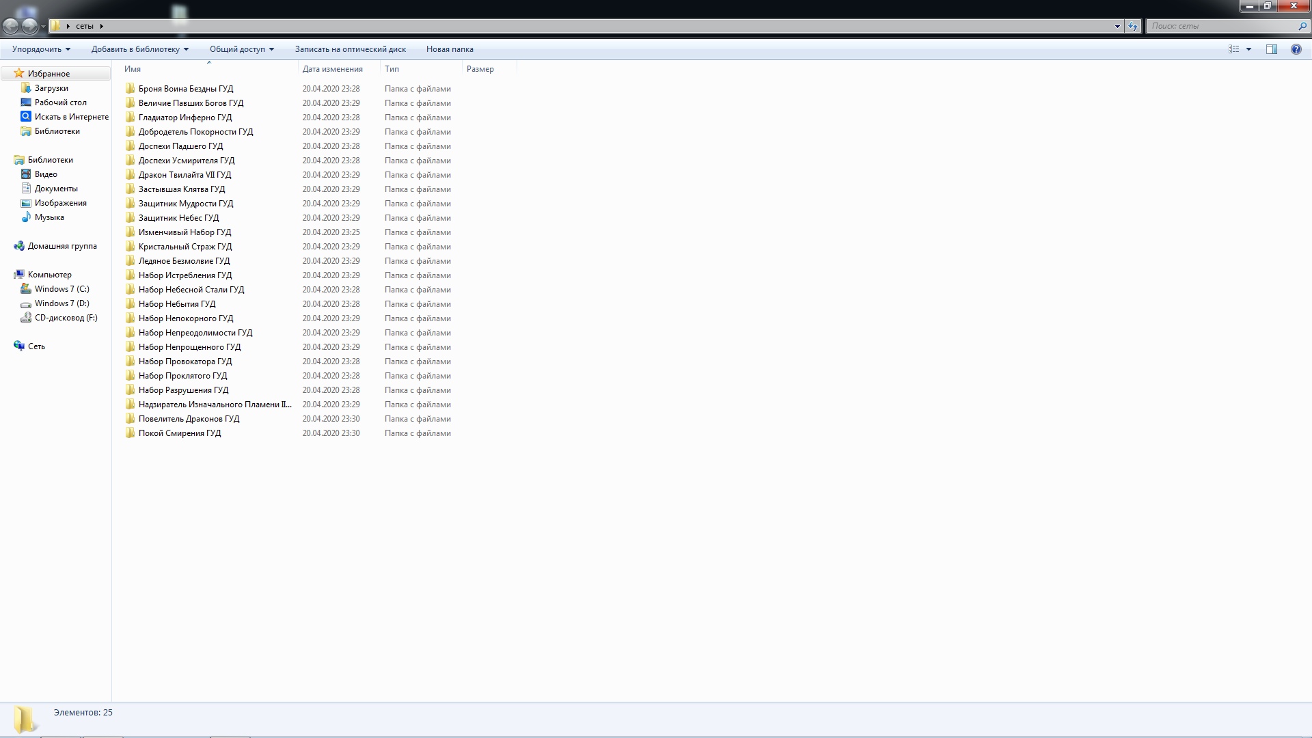Click the change view icon
Viewport: 1312px width, 738px height.
(x=1233, y=49)
